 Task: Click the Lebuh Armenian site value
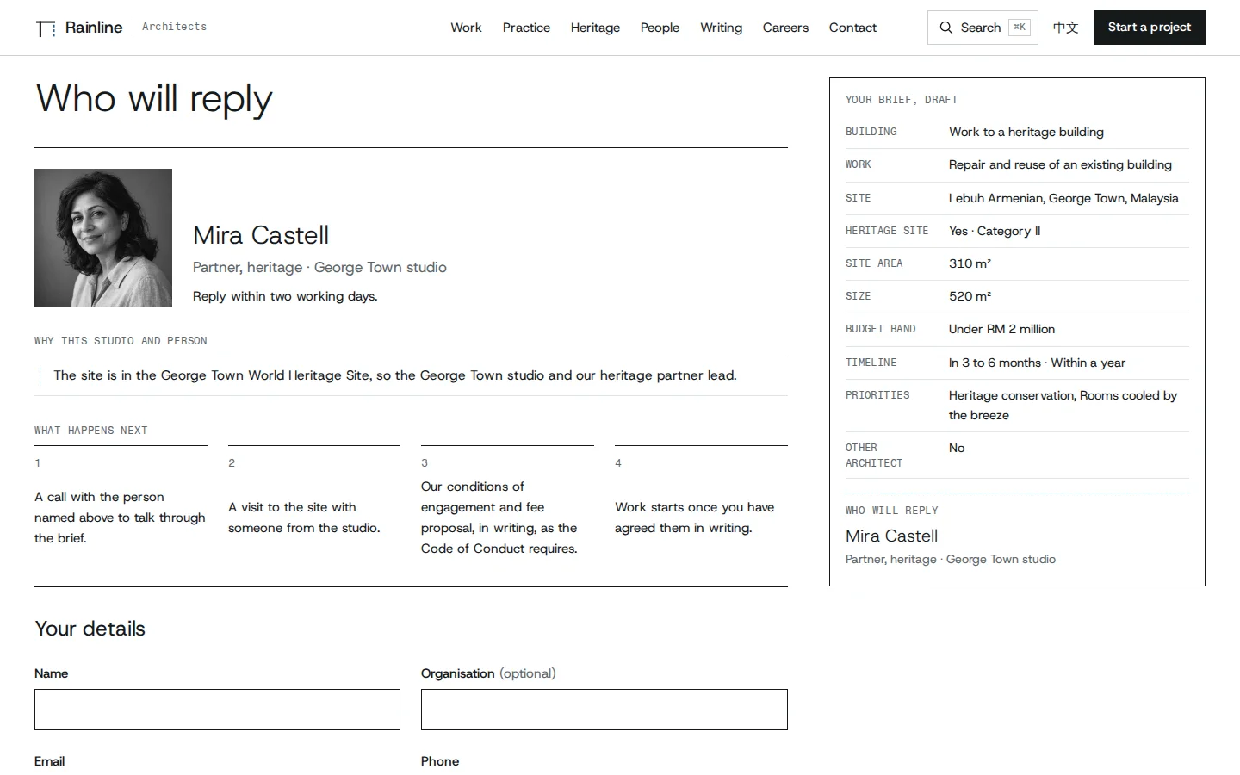(x=1063, y=198)
